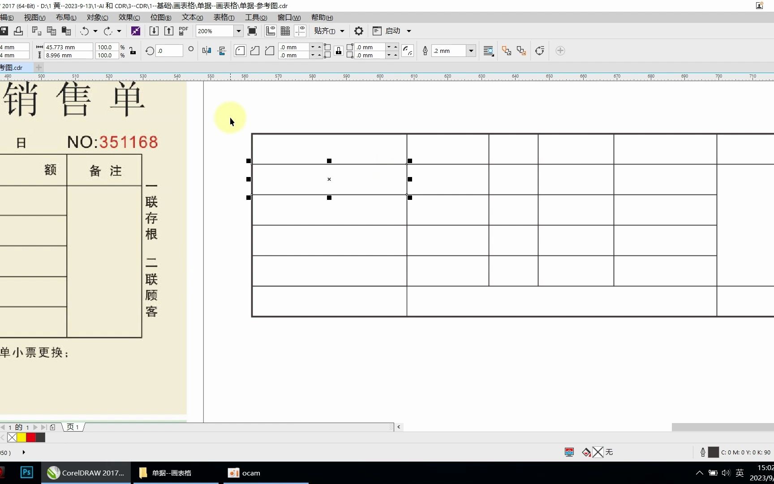Click the outline pen icon in the status bar
The image size is (774, 484).
click(703, 452)
